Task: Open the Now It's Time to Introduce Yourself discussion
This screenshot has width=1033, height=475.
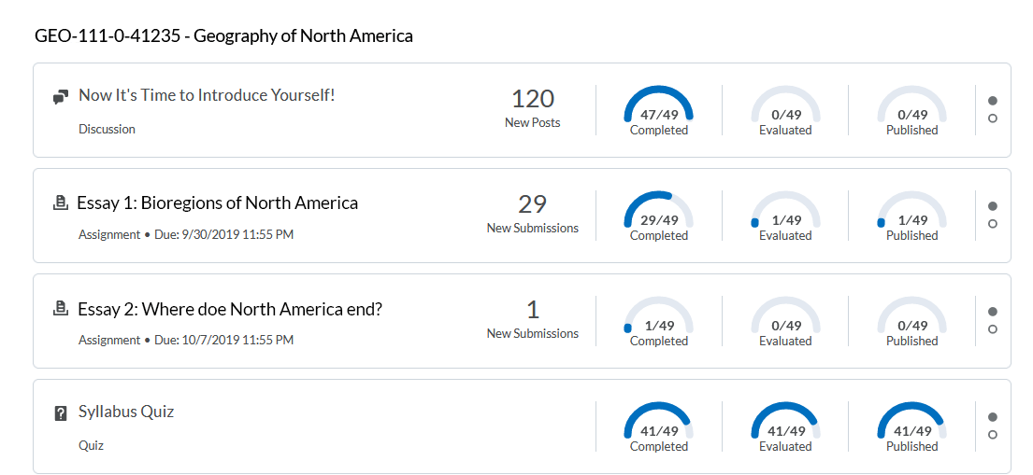Action: 207,95
